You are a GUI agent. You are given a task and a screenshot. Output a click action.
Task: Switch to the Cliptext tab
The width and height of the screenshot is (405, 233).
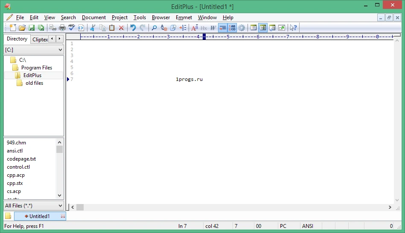click(x=40, y=39)
